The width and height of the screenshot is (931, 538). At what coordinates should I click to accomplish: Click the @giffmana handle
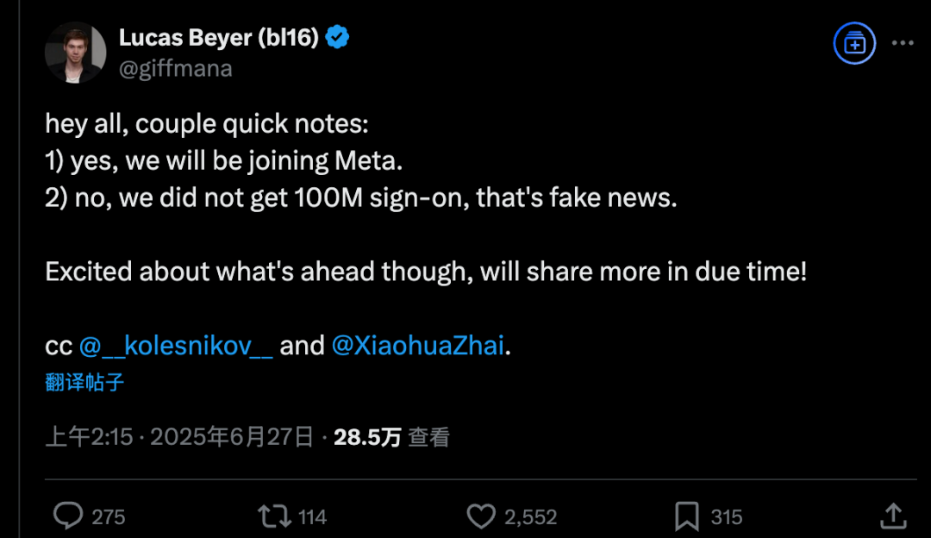coord(176,69)
